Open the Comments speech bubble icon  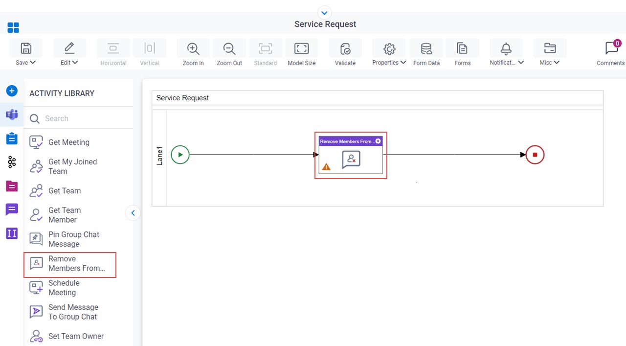click(611, 48)
